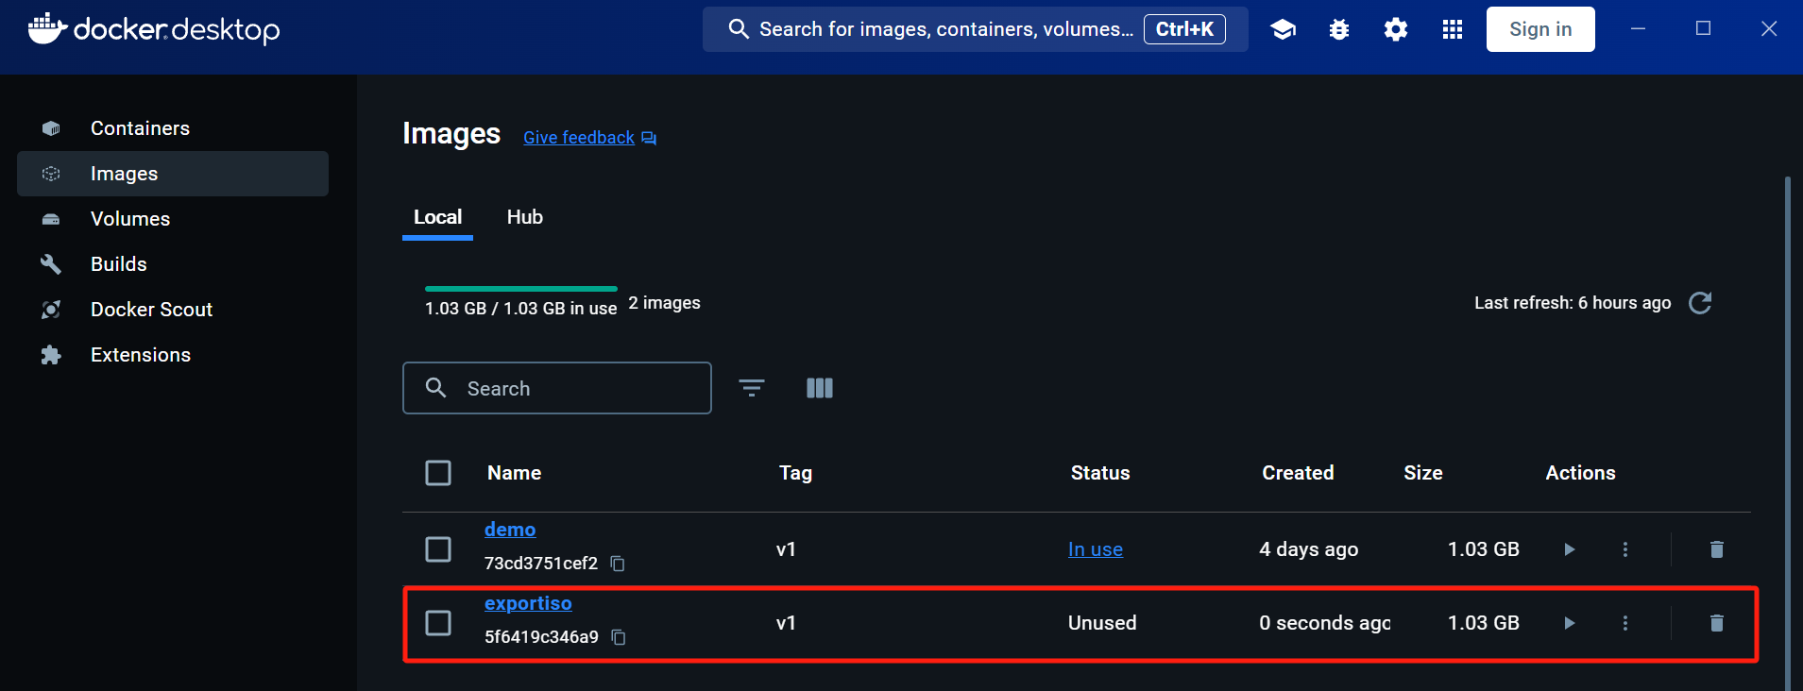Open the extensions grid icon in header

1453,29
